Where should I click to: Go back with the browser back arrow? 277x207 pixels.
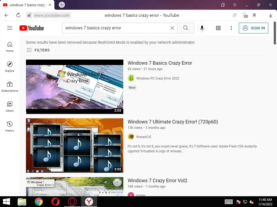pos(6,15)
